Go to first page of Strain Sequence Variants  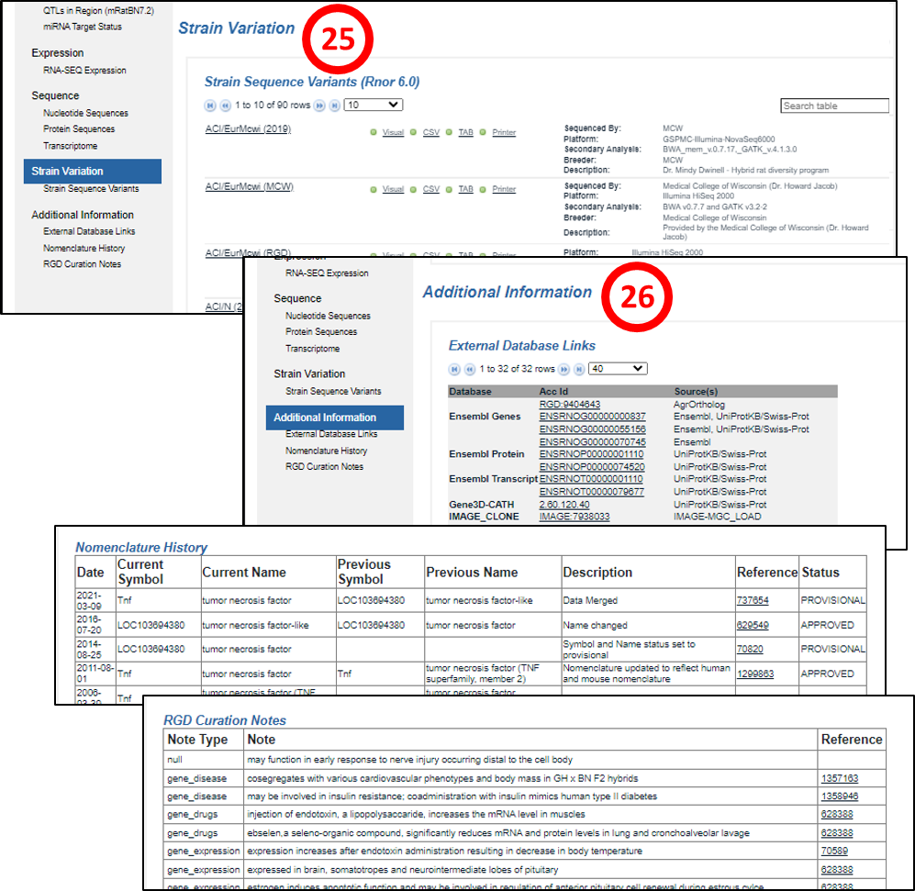click(210, 106)
